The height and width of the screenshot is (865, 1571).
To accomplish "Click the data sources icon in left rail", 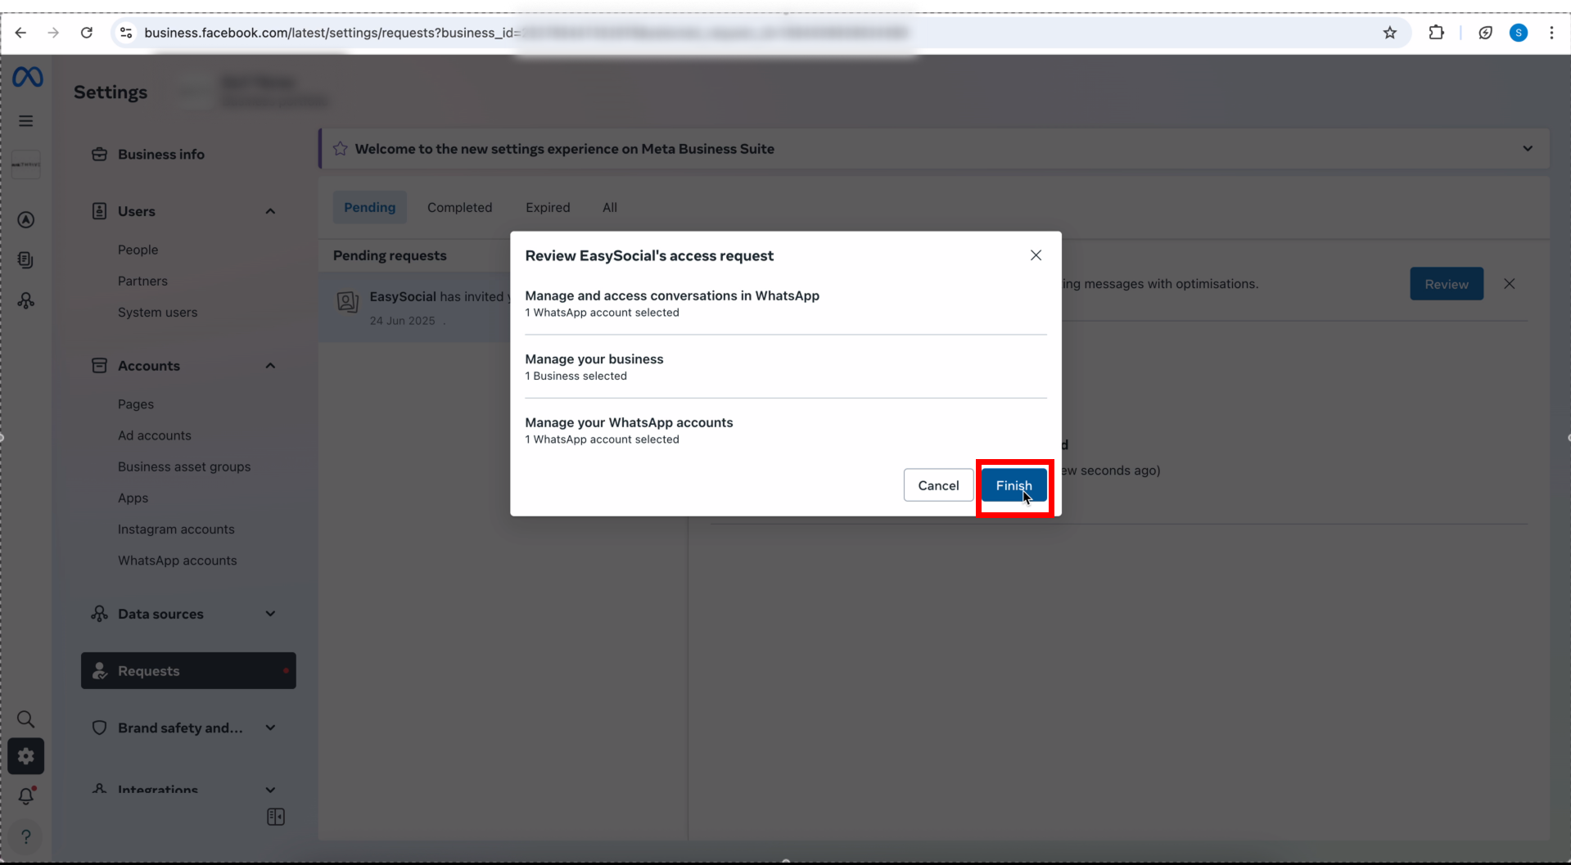I will pos(26,301).
